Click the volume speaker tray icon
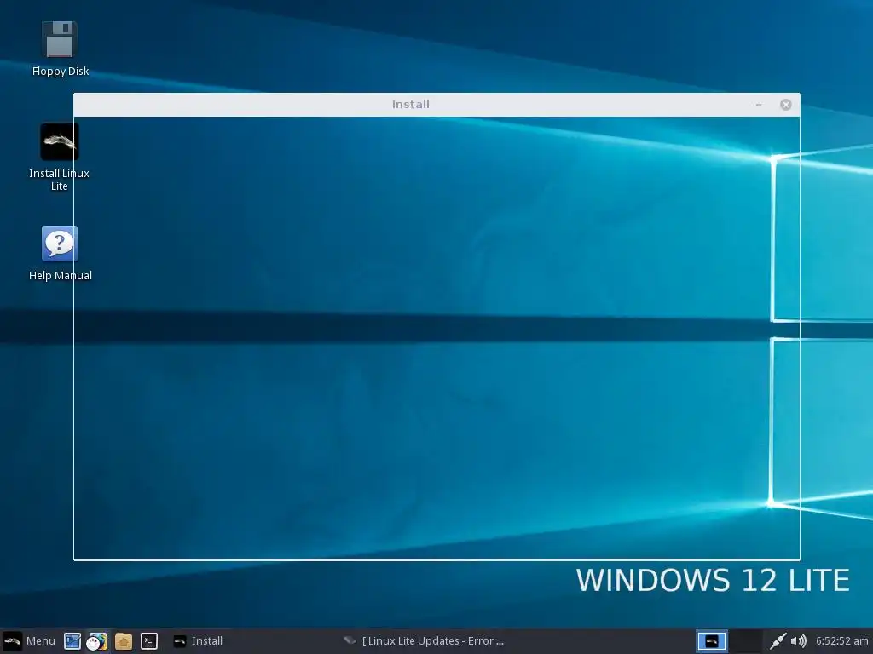The image size is (873, 654). point(798,641)
